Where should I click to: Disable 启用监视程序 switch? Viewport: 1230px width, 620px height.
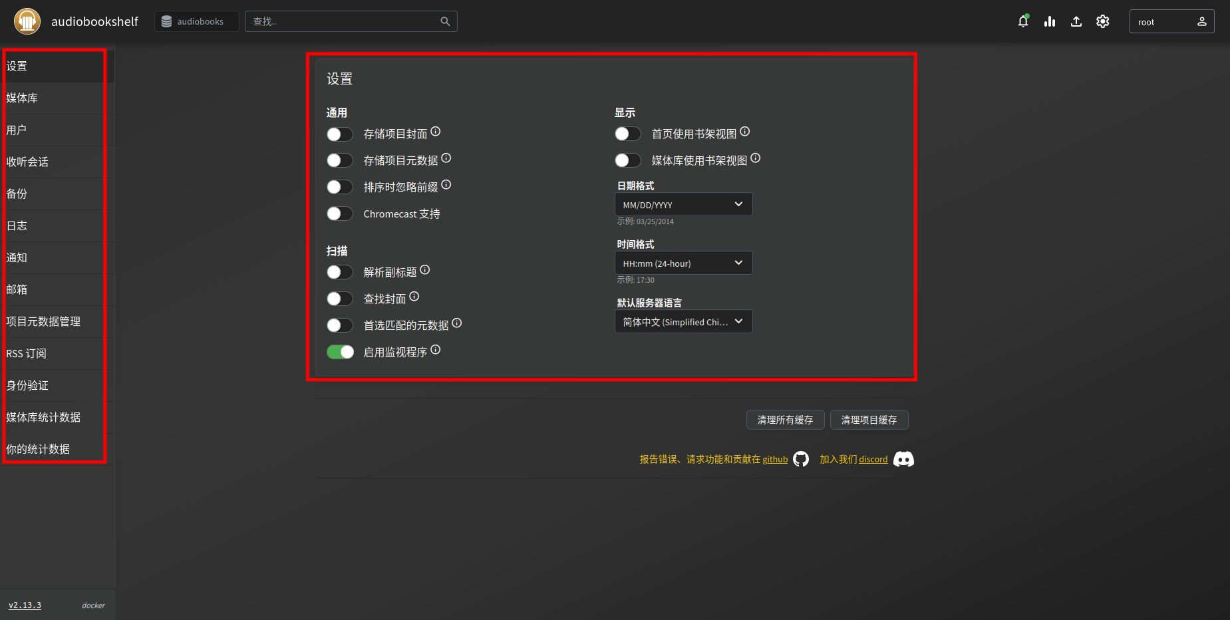340,352
